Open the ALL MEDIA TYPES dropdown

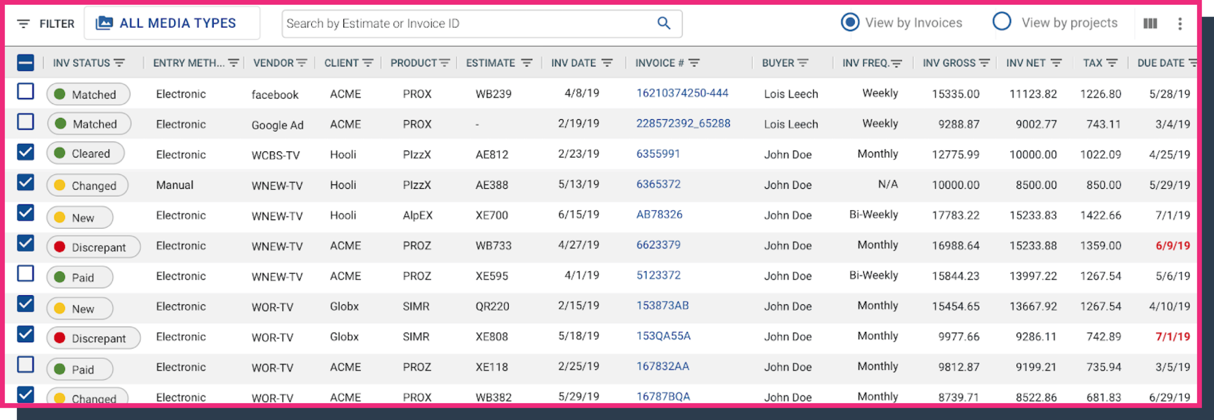pyautogui.click(x=172, y=23)
